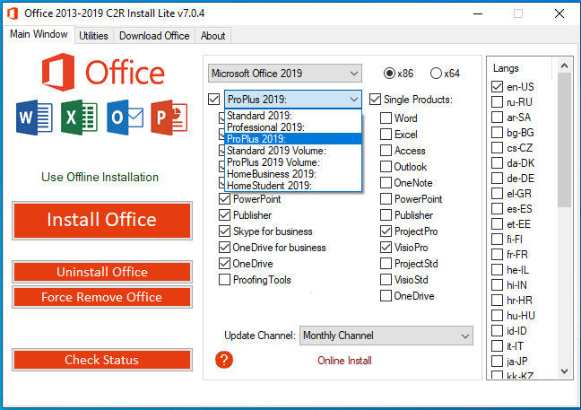Screen dimensions: 581x410
Task: Click the large Office logo graphic
Action: 103,73
